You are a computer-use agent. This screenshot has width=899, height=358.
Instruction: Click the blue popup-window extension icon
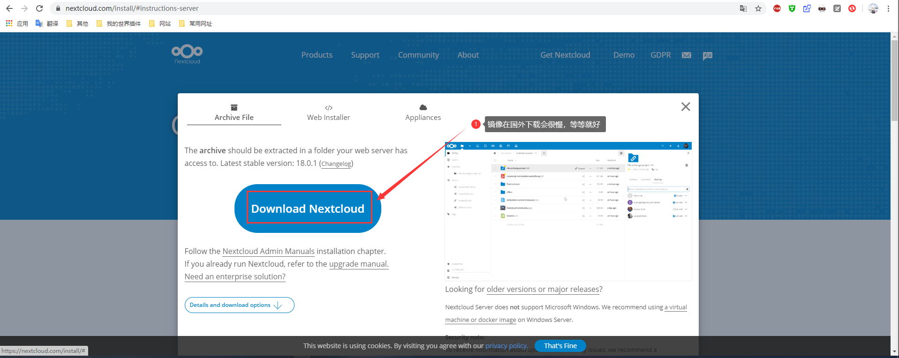(x=807, y=8)
